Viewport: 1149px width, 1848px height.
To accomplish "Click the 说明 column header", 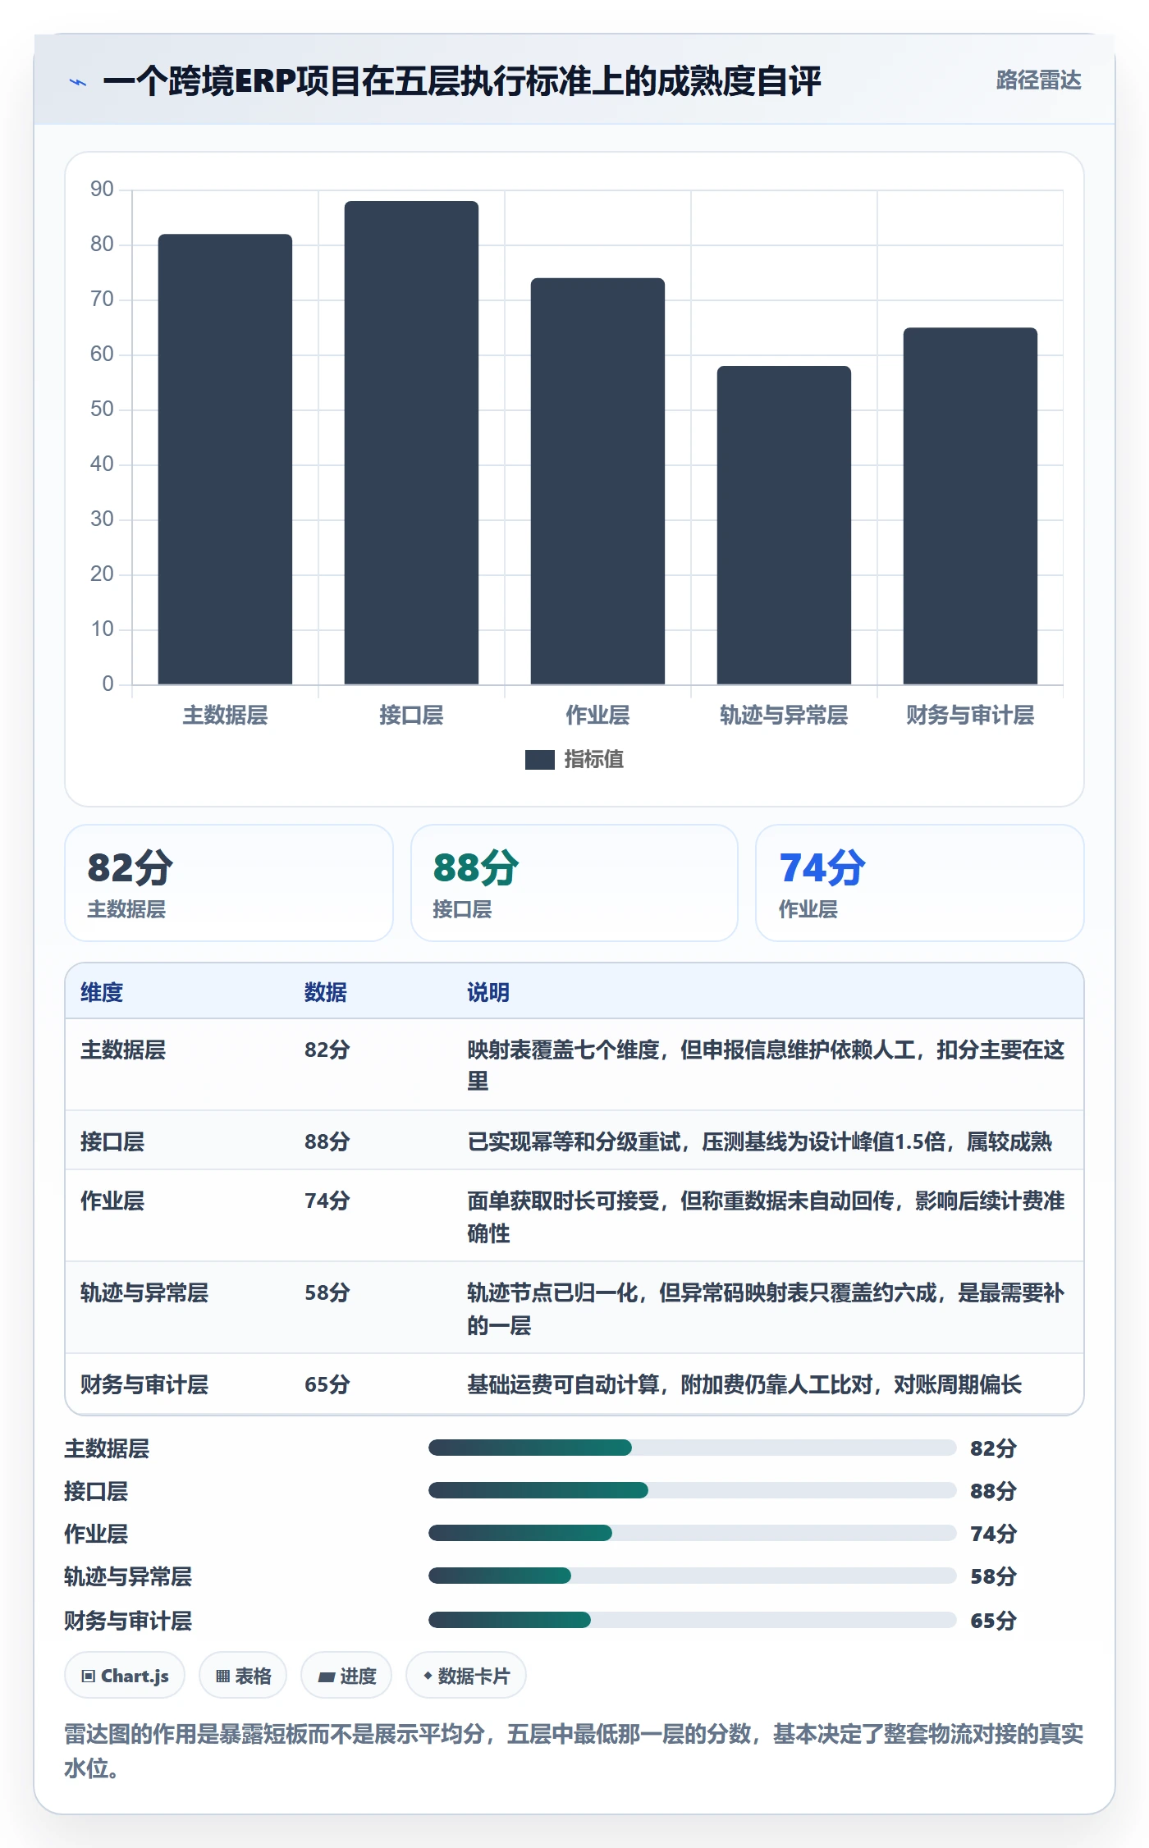I will pyautogui.click(x=488, y=992).
